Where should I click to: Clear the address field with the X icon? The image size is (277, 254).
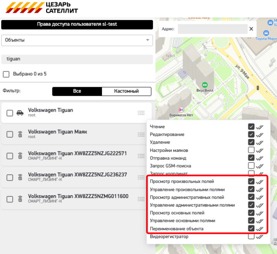click(x=251, y=29)
